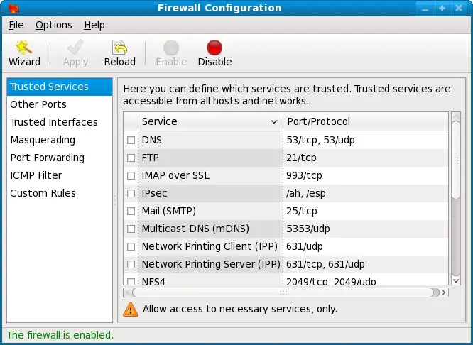Open the Options menu
473x345 pixels.
click(x=54, y=25)
